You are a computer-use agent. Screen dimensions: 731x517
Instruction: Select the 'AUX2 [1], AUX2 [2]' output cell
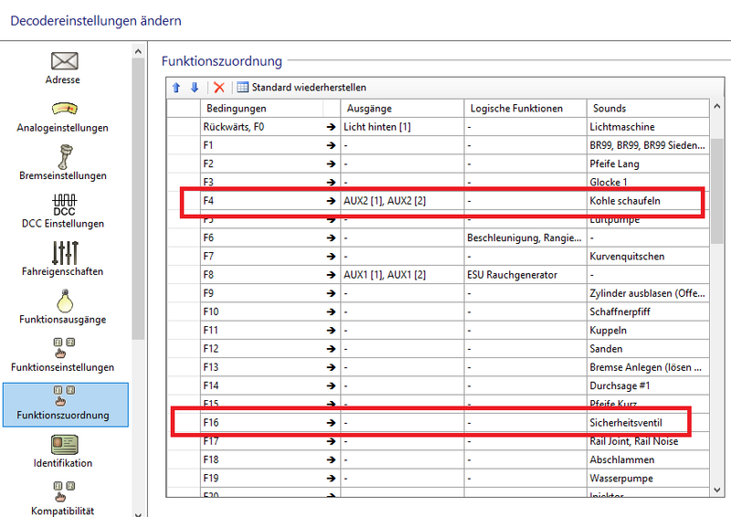402,201
